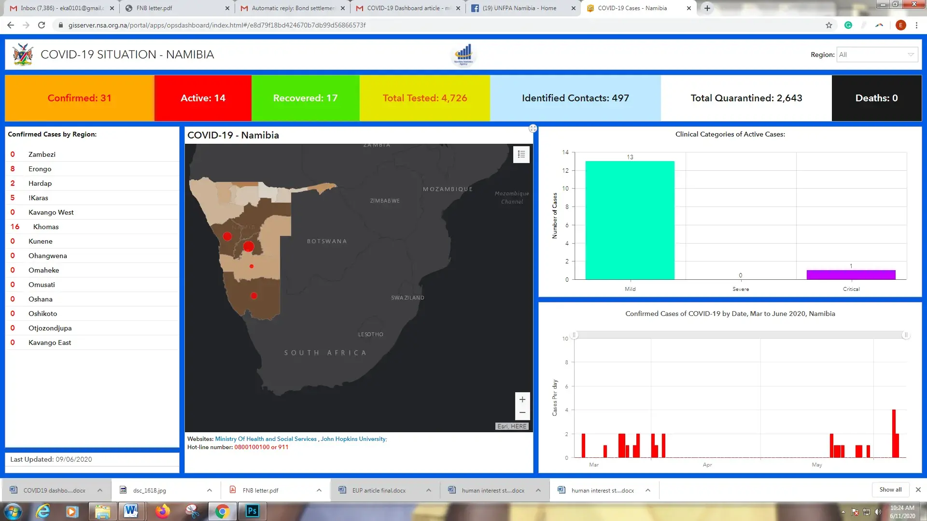
Task: Open Firefox from taskbar
Action: tap(162, 511)
